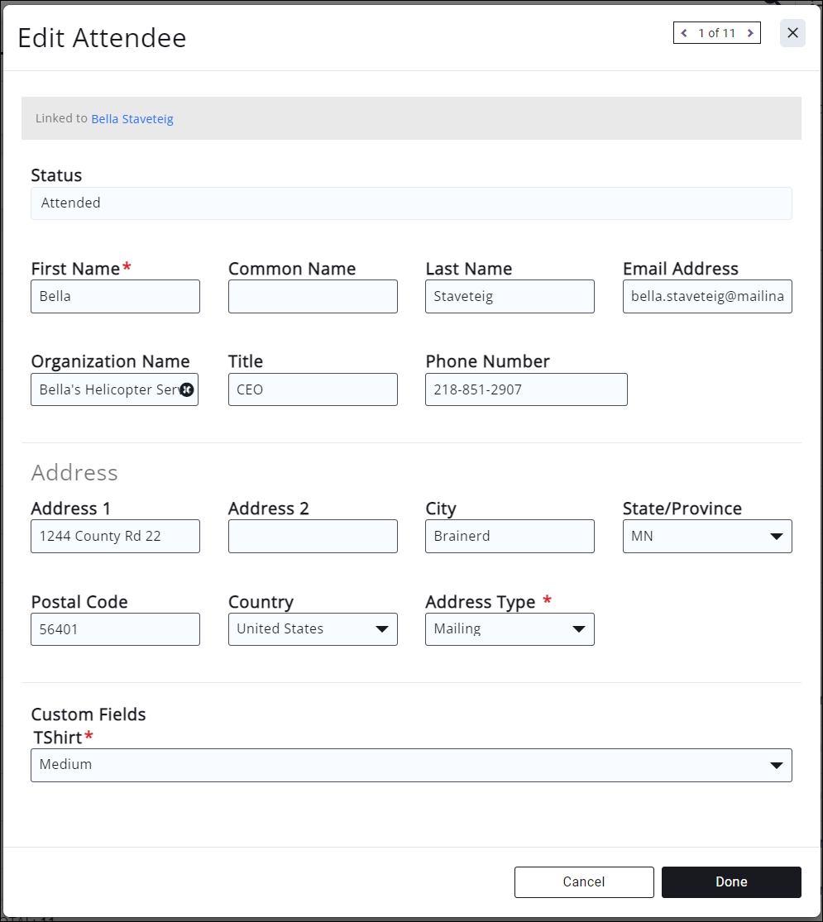Click the Postal Code field
The image size is (823, 922).
point(115,628)
